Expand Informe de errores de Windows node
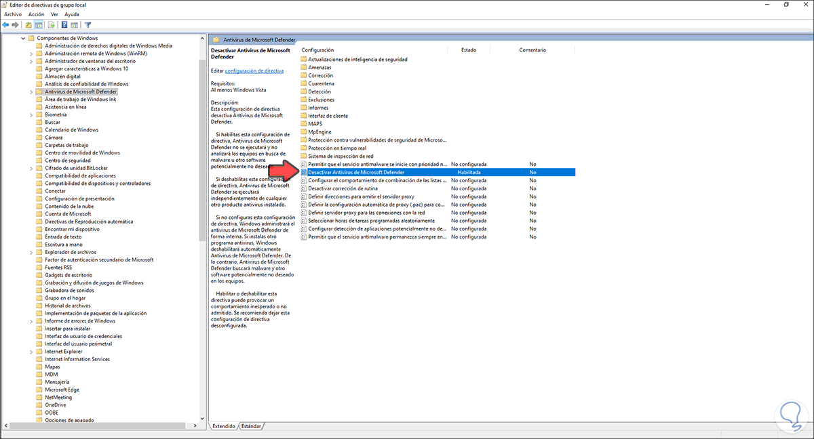The width and height of the screenshot is (814, 439). click(x=31, y=321)
